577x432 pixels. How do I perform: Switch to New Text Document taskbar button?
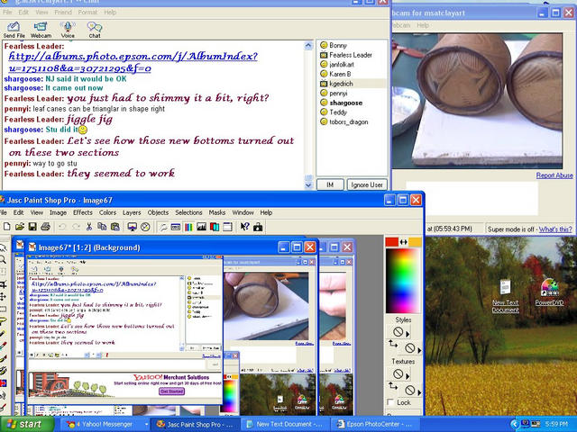(x=285, y=424)
